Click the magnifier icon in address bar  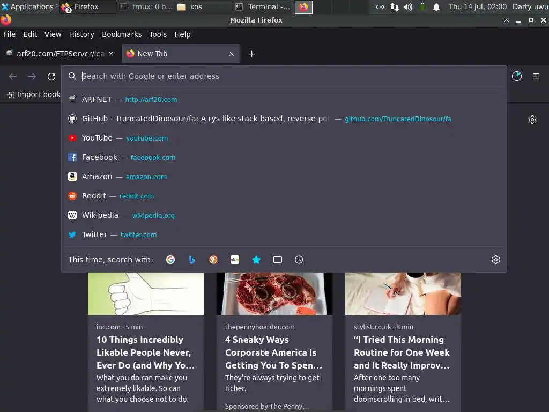tap(72, 76)
